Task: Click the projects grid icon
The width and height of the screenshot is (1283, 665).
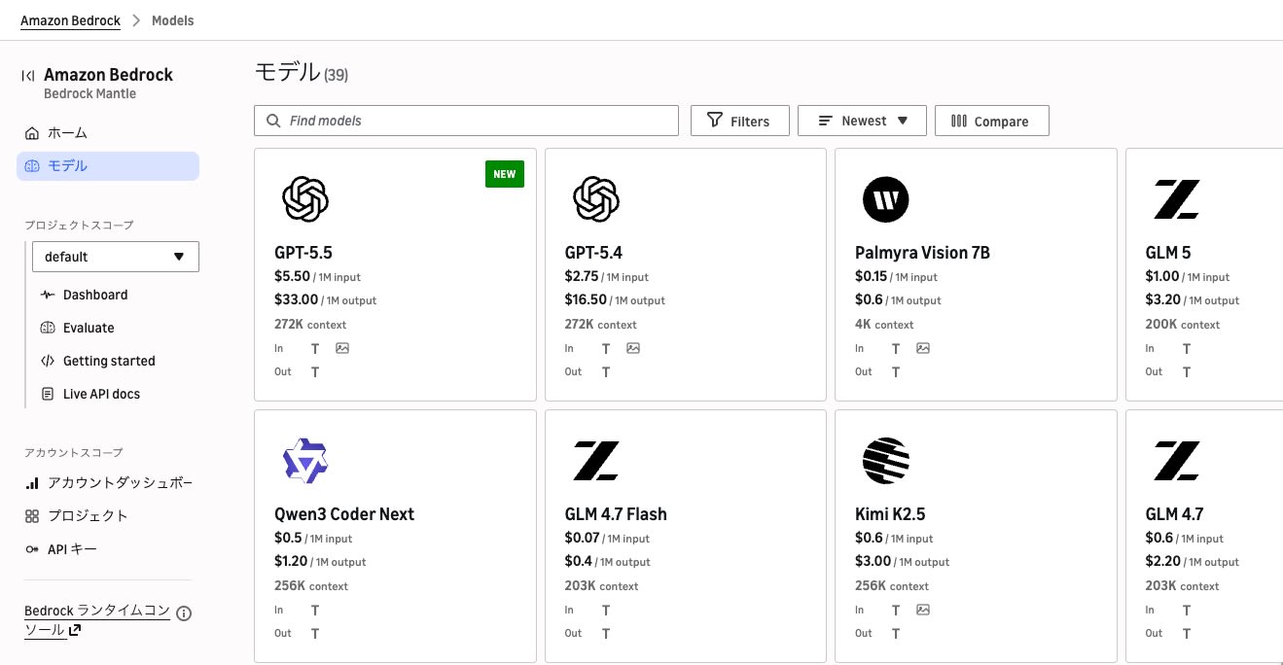Action: tap(32, 516)
